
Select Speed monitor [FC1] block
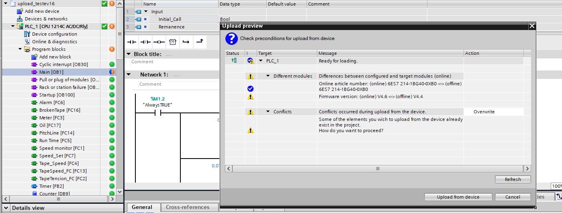coord(61,148)
